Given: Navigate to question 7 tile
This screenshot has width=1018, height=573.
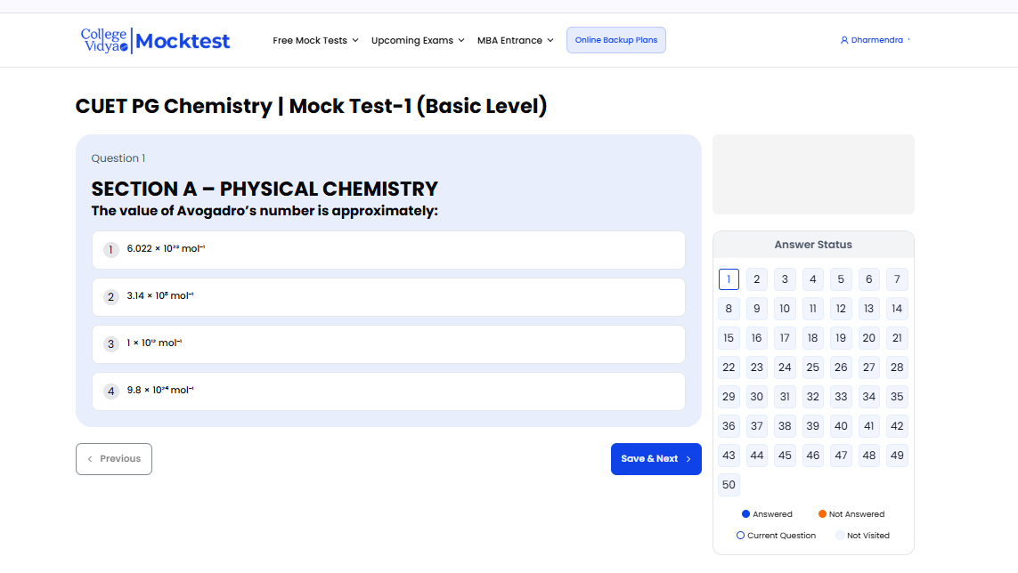Looking at the screenshot, I should (897, 279).
